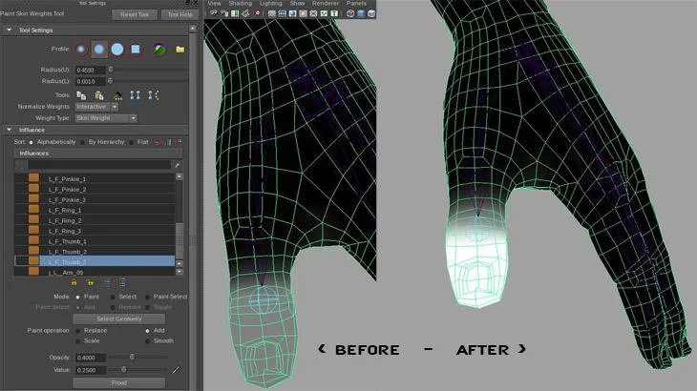
Task: Select the Gaussian brush profile icon
Action: click(x=81, y=50)
